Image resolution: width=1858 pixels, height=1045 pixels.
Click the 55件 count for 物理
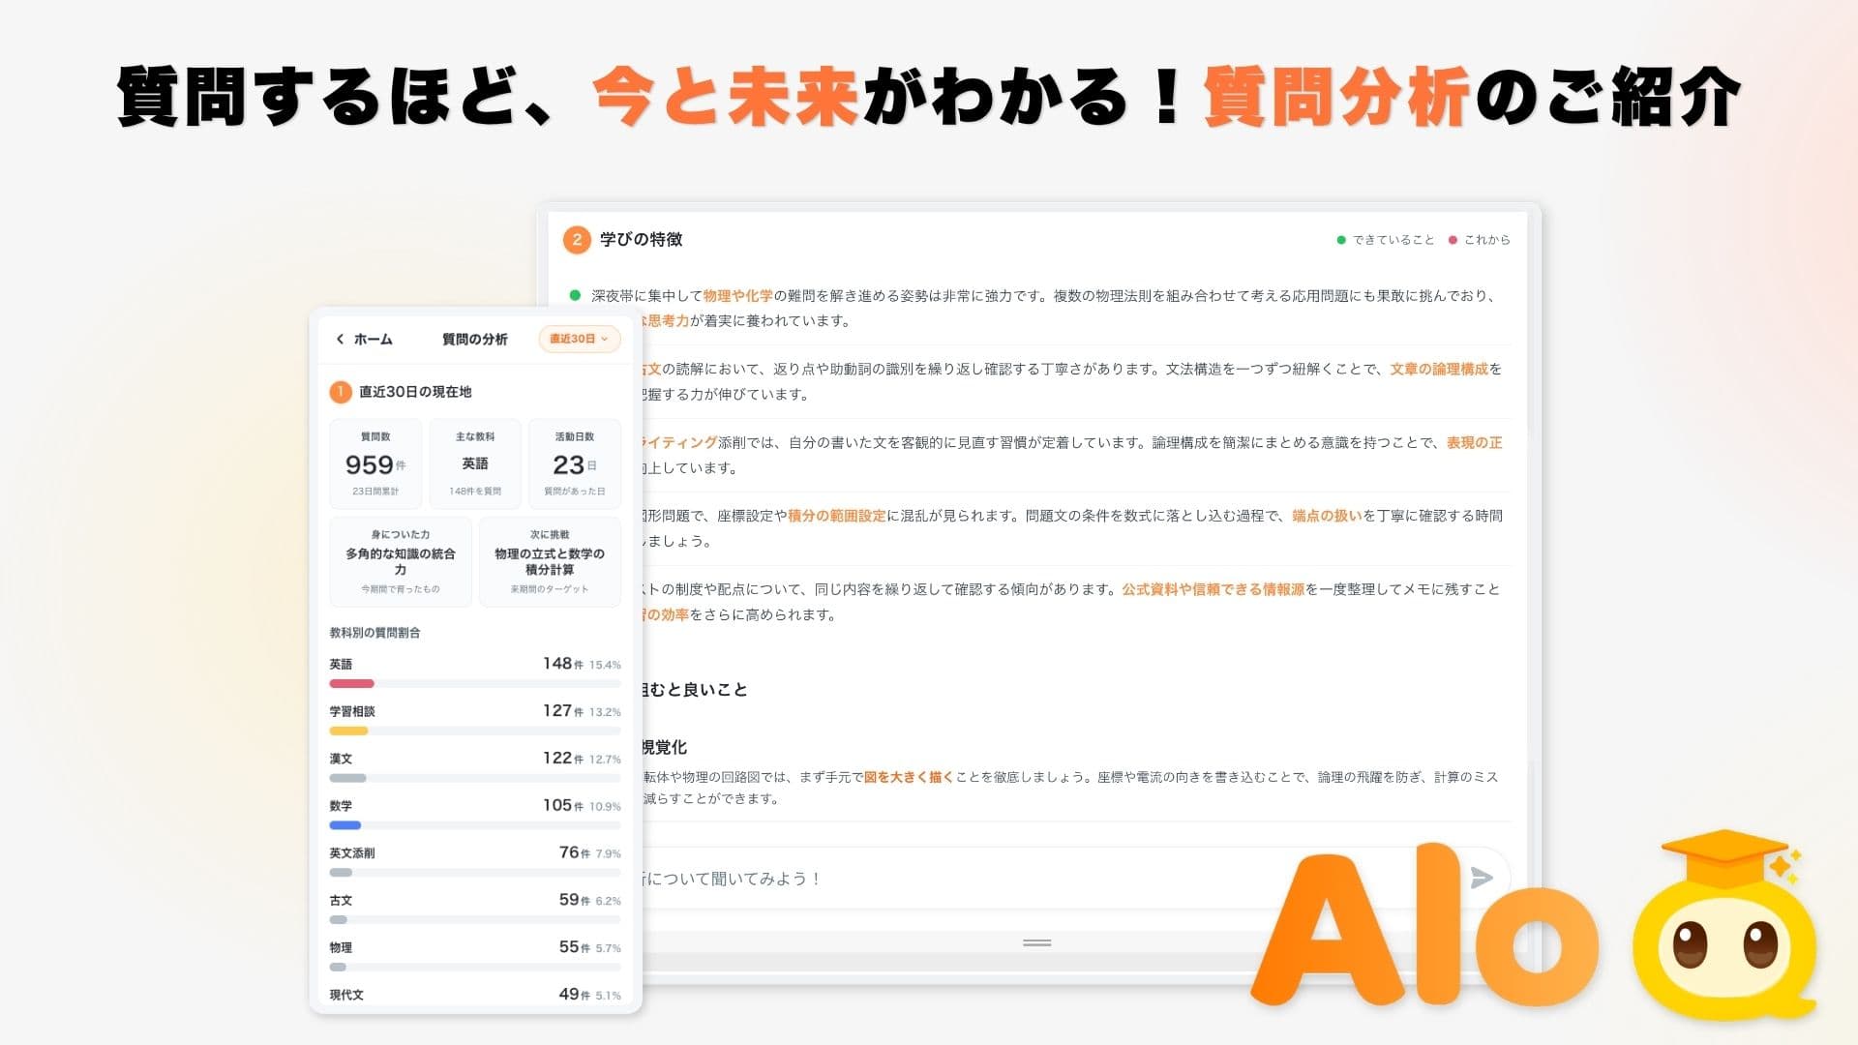pos(575,947)
